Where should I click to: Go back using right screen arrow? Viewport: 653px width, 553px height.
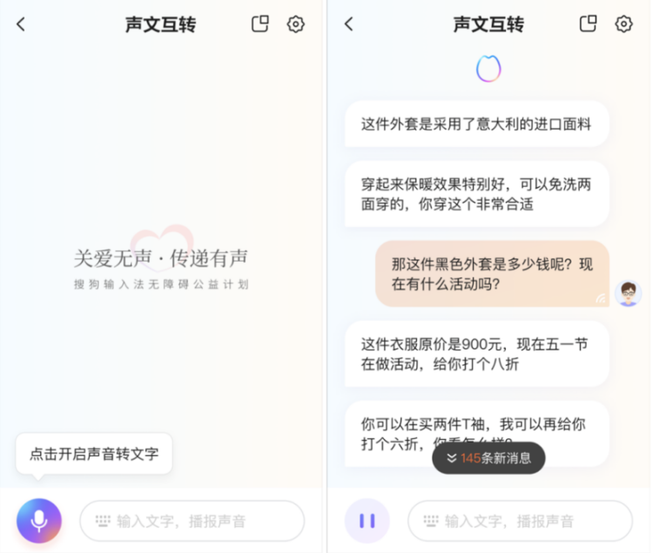pyautogui.click(x=349, y=24)
